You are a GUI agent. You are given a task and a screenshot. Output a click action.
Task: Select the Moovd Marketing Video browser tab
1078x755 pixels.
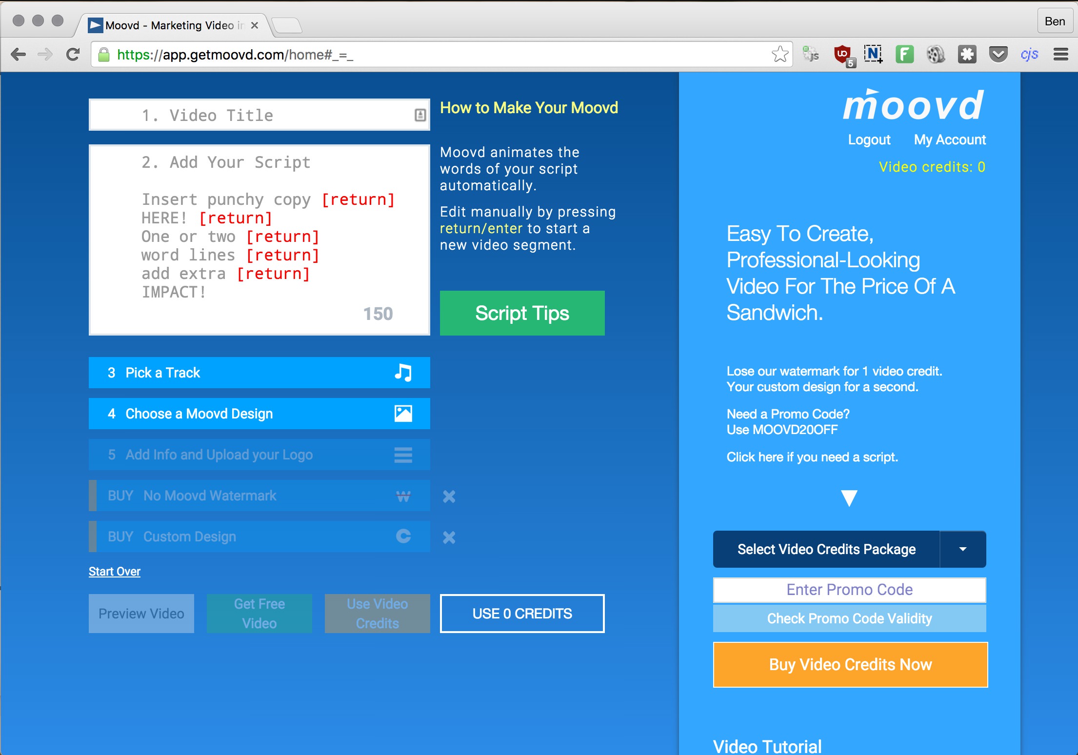point(173,25)
